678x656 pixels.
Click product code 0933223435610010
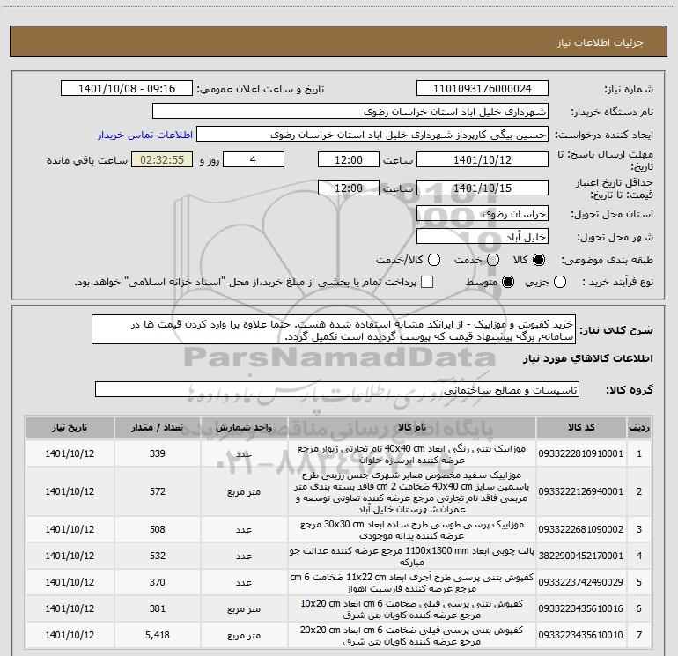[x=581, y=635]
